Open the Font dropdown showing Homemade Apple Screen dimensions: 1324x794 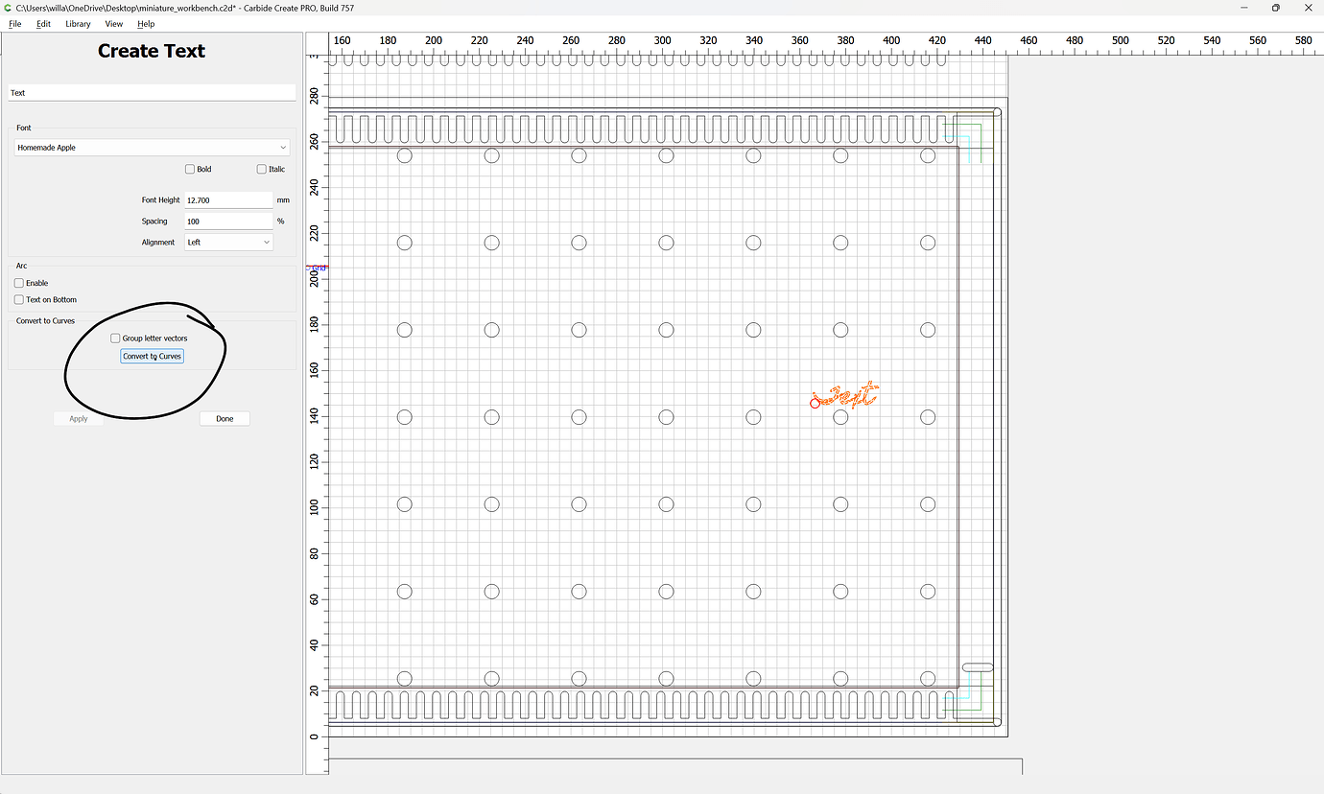pos(151,147)
